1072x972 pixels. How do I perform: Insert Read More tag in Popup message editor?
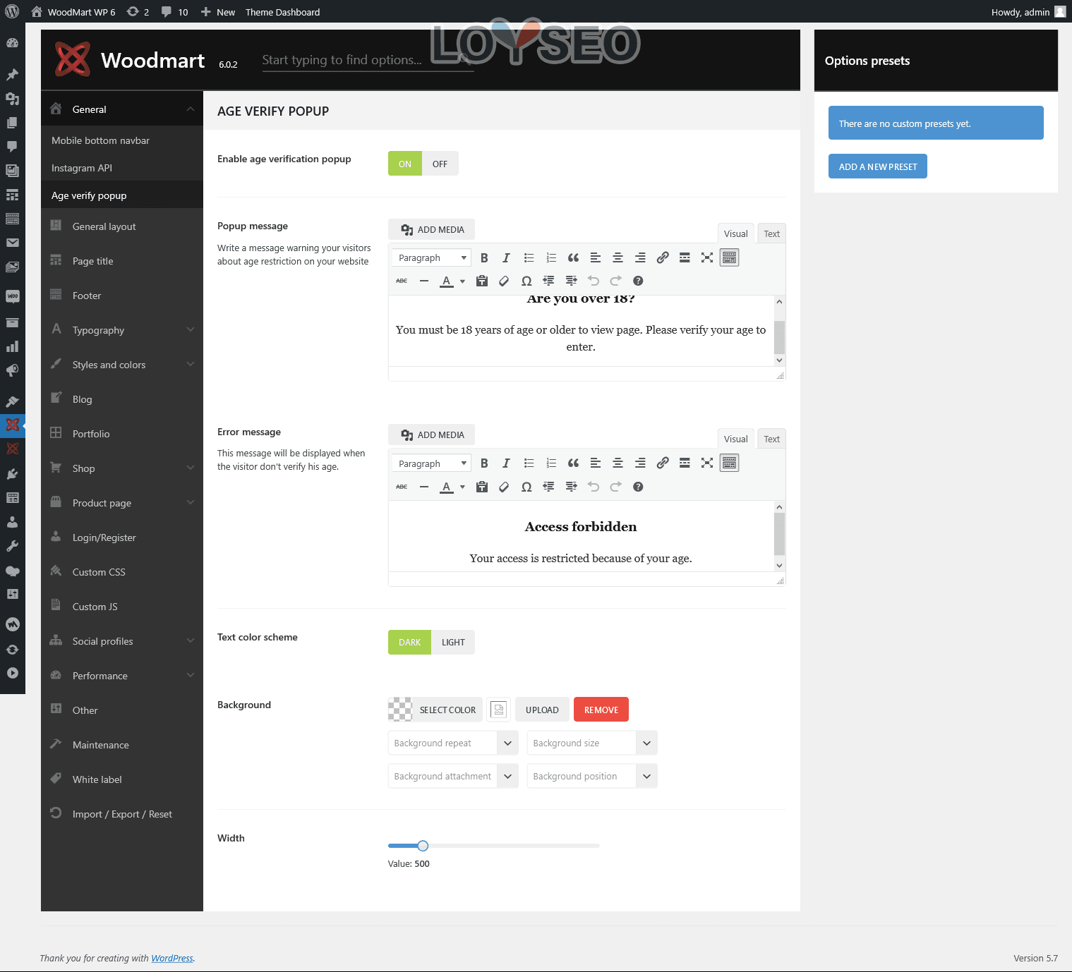[x=685, y=258]
